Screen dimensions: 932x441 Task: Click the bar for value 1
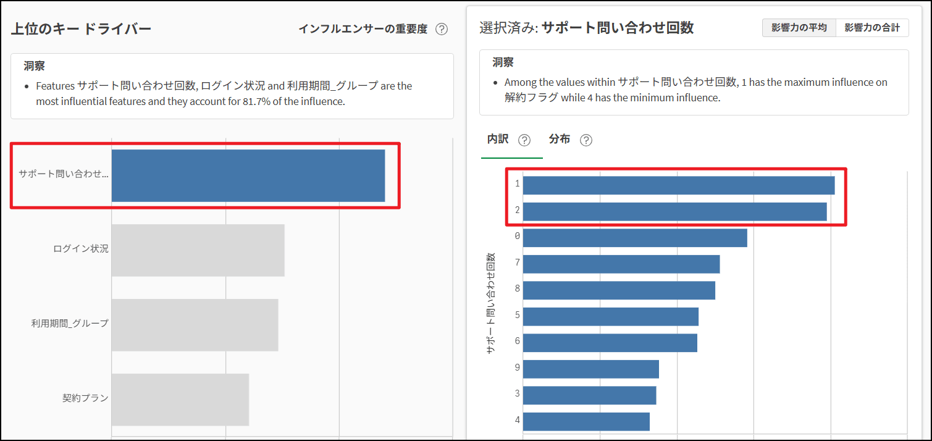[x=678, y=185]
